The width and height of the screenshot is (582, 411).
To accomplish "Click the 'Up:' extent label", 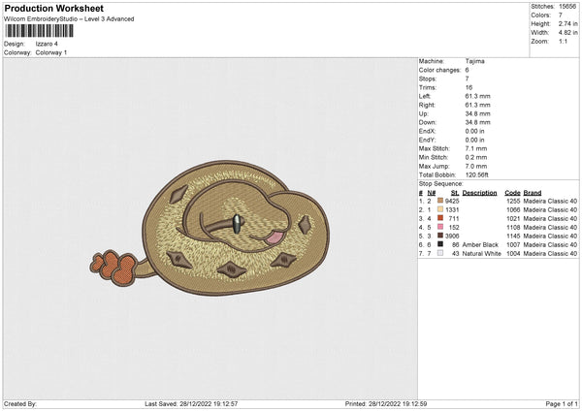I will tap(424, 113).
